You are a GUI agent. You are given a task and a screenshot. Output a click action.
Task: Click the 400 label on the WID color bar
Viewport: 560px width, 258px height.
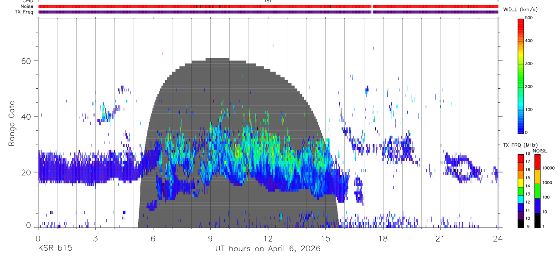coord(529,41)
